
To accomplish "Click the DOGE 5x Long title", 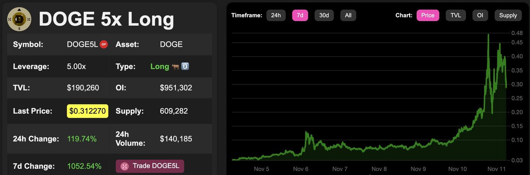I will coord(106,20).
